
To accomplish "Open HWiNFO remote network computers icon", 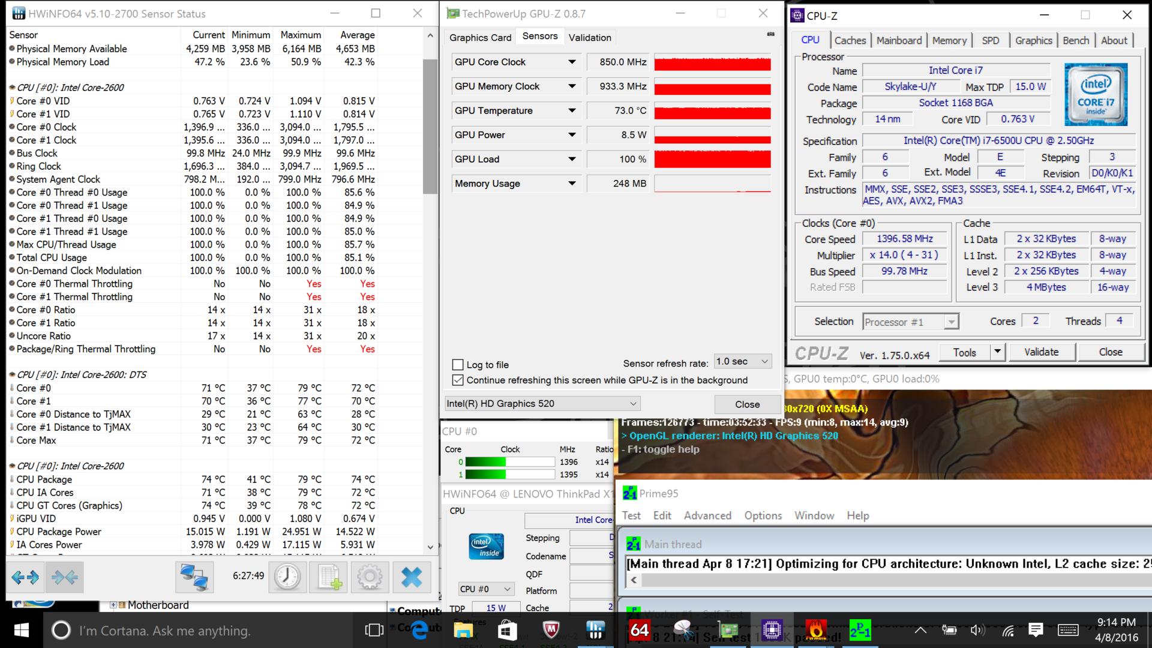I will (194, 577).
